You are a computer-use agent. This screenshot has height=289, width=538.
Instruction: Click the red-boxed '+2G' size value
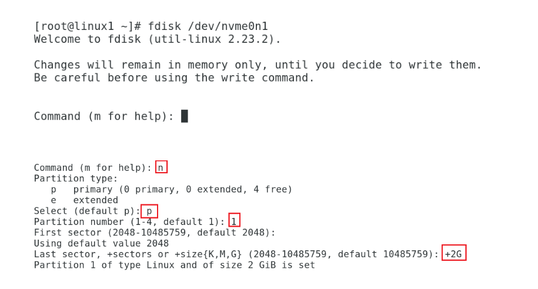coord(453,253)
